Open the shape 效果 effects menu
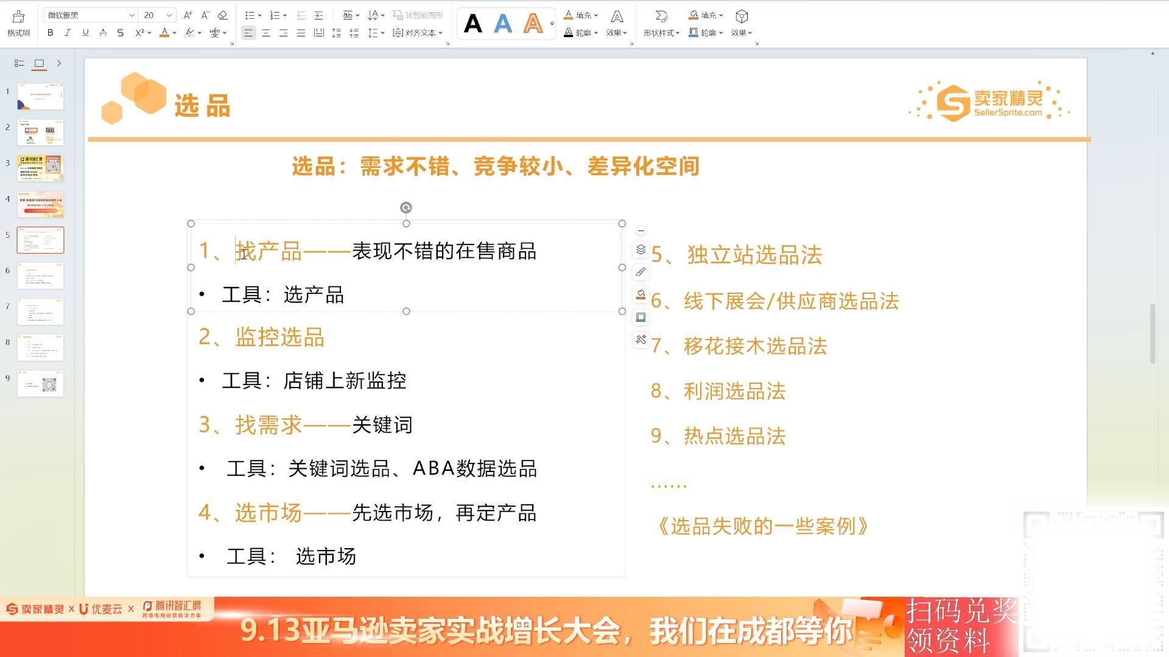Image resolution: width=1169 pixels, height=657 pixels. point(742,23)
